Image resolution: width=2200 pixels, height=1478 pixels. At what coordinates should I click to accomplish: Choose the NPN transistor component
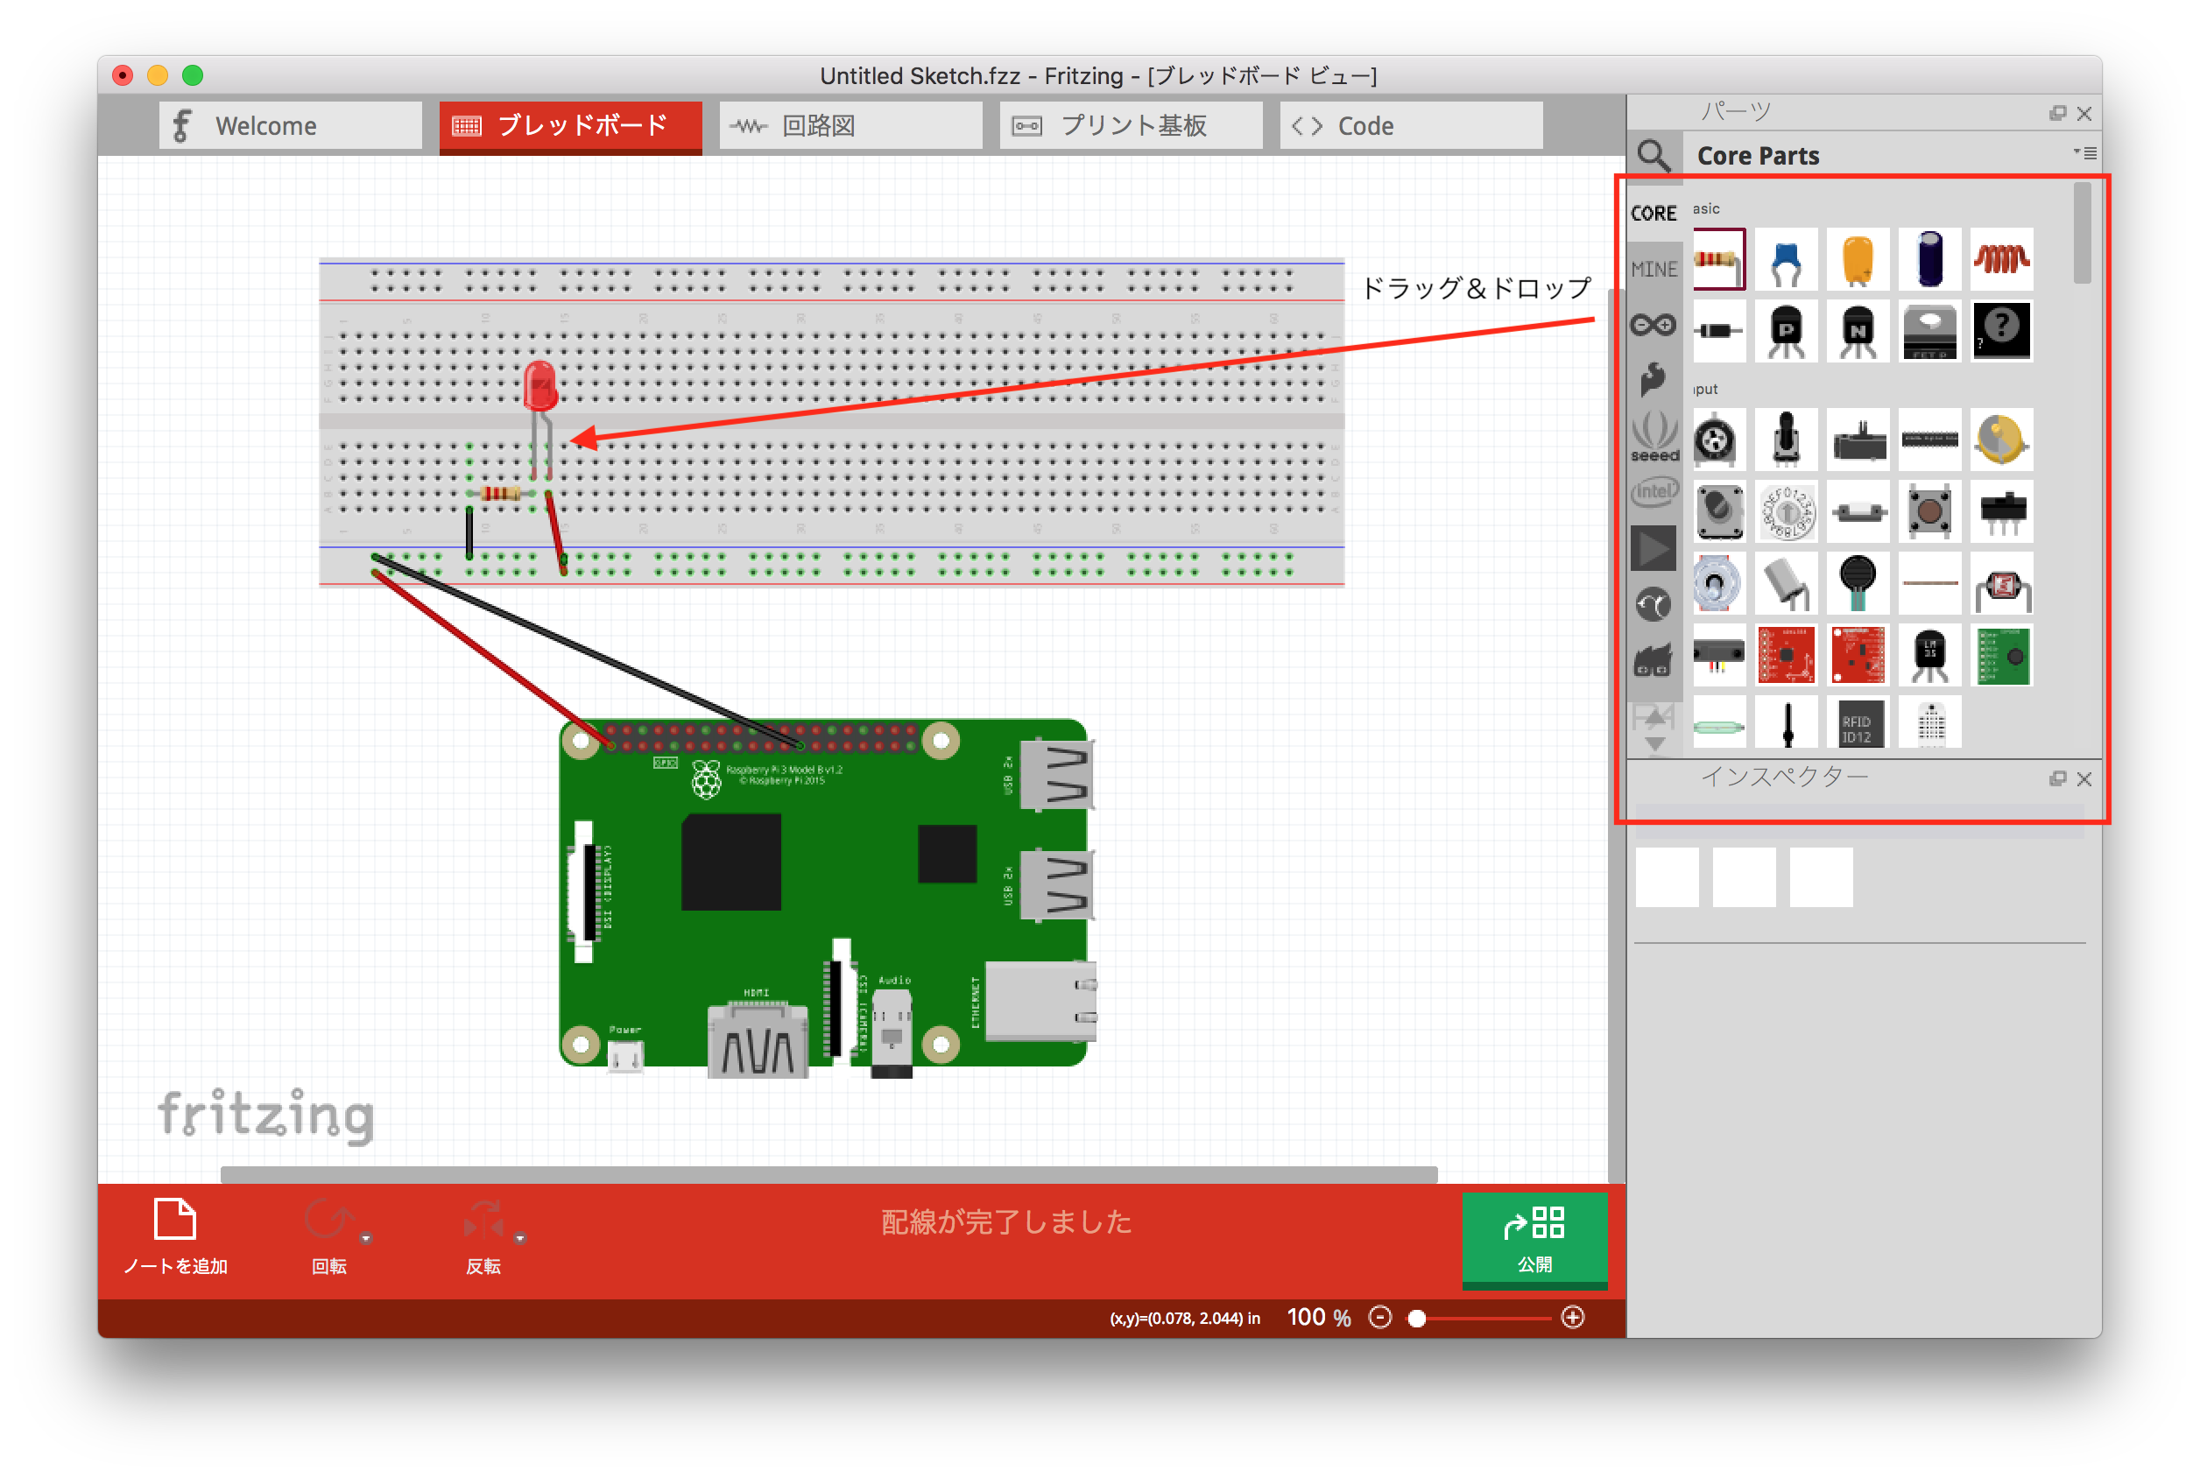pos(1858,331)
